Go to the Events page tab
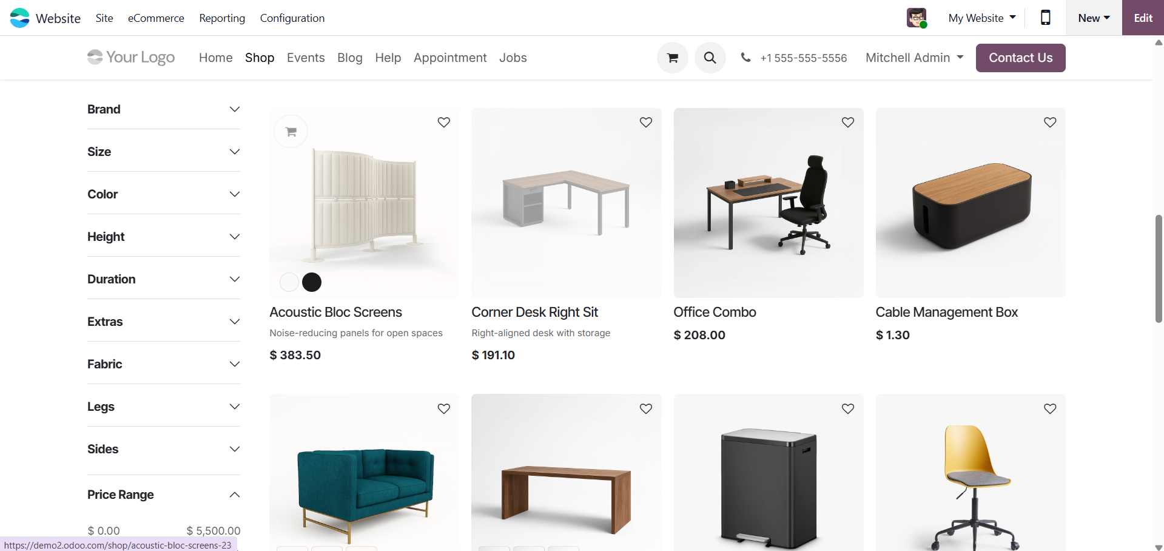The width and height of the screenshot is (1164, 551). (306, 58)
